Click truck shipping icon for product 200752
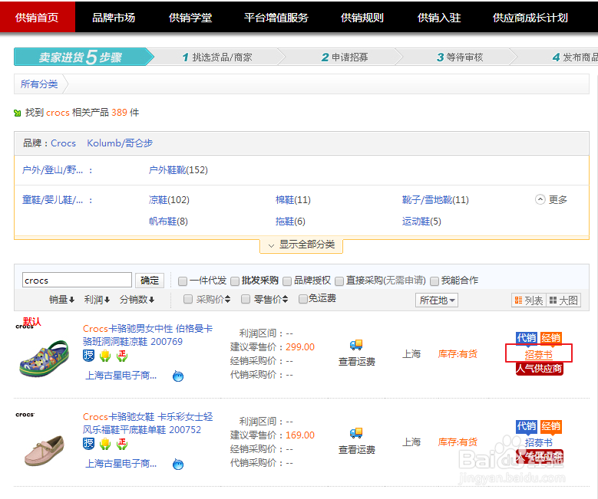Image resolution: width=598 pixels, height=499 pixels. (x=356, y=433)
